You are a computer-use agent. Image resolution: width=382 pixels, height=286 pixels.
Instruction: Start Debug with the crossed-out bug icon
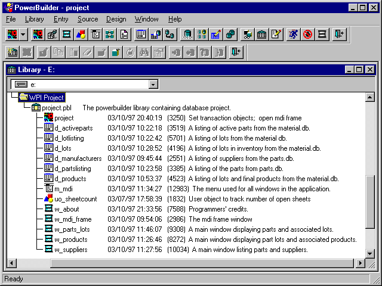tap(308, 35)
